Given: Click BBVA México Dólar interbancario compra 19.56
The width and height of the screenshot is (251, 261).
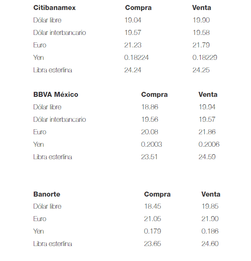Looking at the screenshot, I should pyautogui.click(x=149, y=119).
